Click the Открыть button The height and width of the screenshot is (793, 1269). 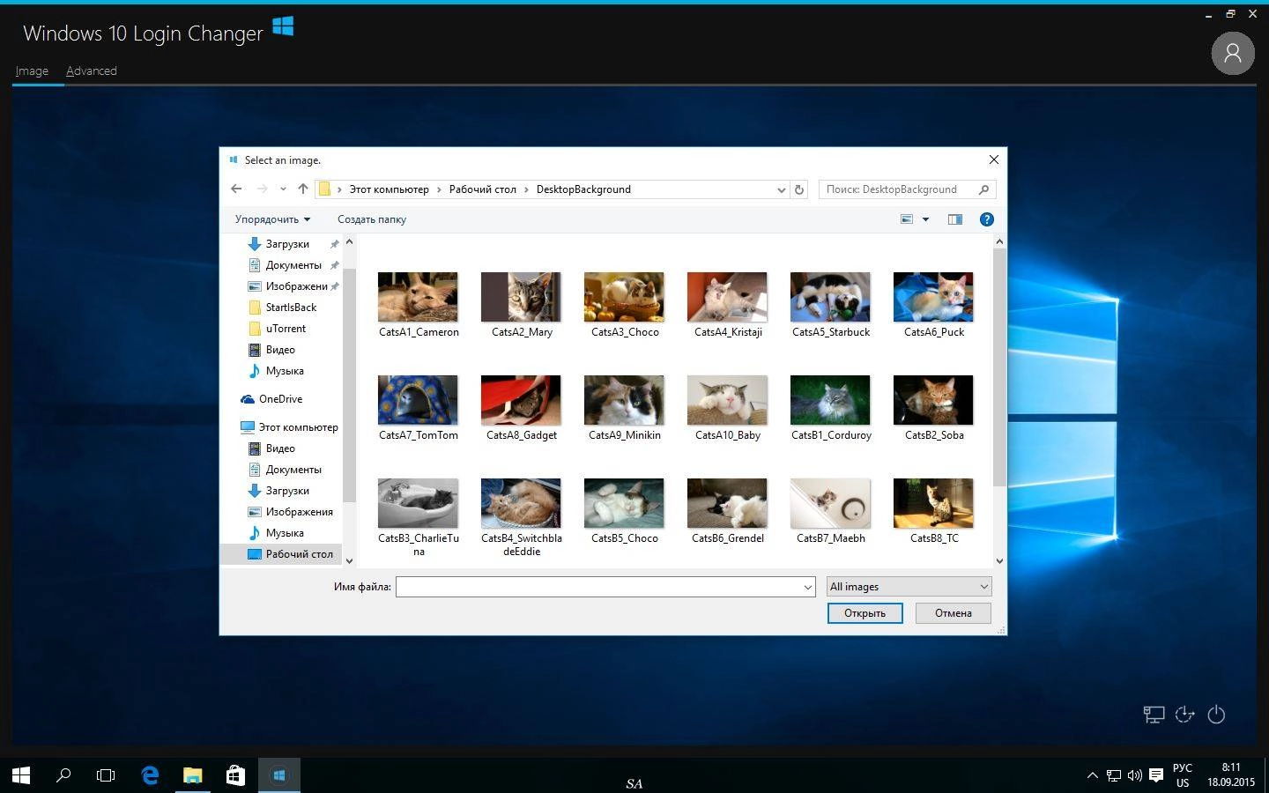click(865, 613)
